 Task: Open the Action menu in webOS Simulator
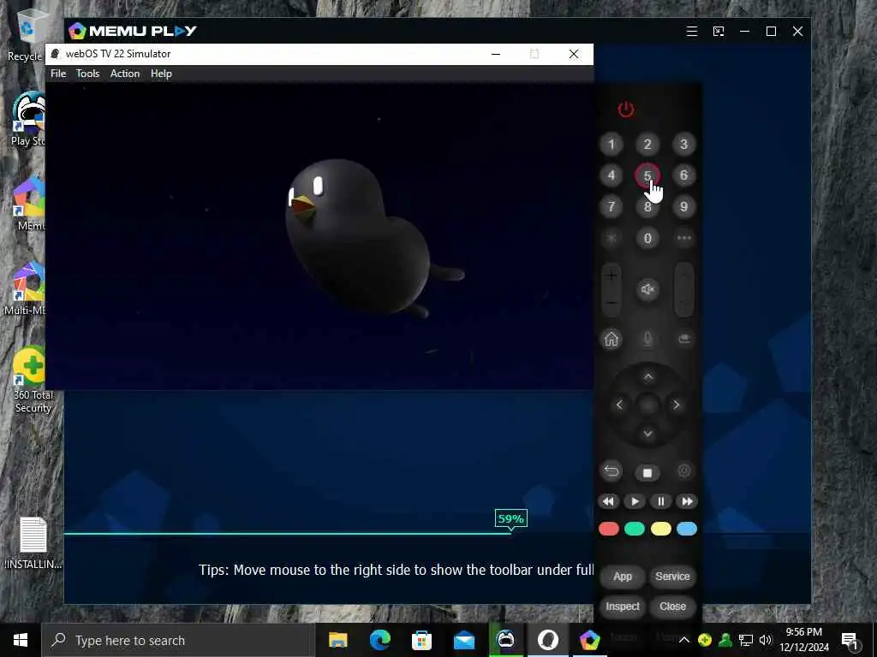pos(125,74)
